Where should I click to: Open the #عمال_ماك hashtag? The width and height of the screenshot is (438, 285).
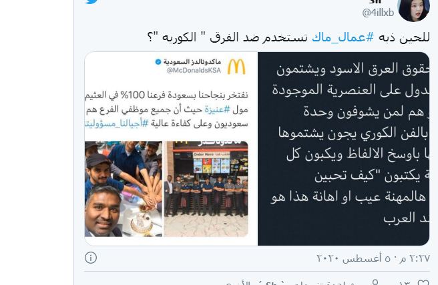343,37
